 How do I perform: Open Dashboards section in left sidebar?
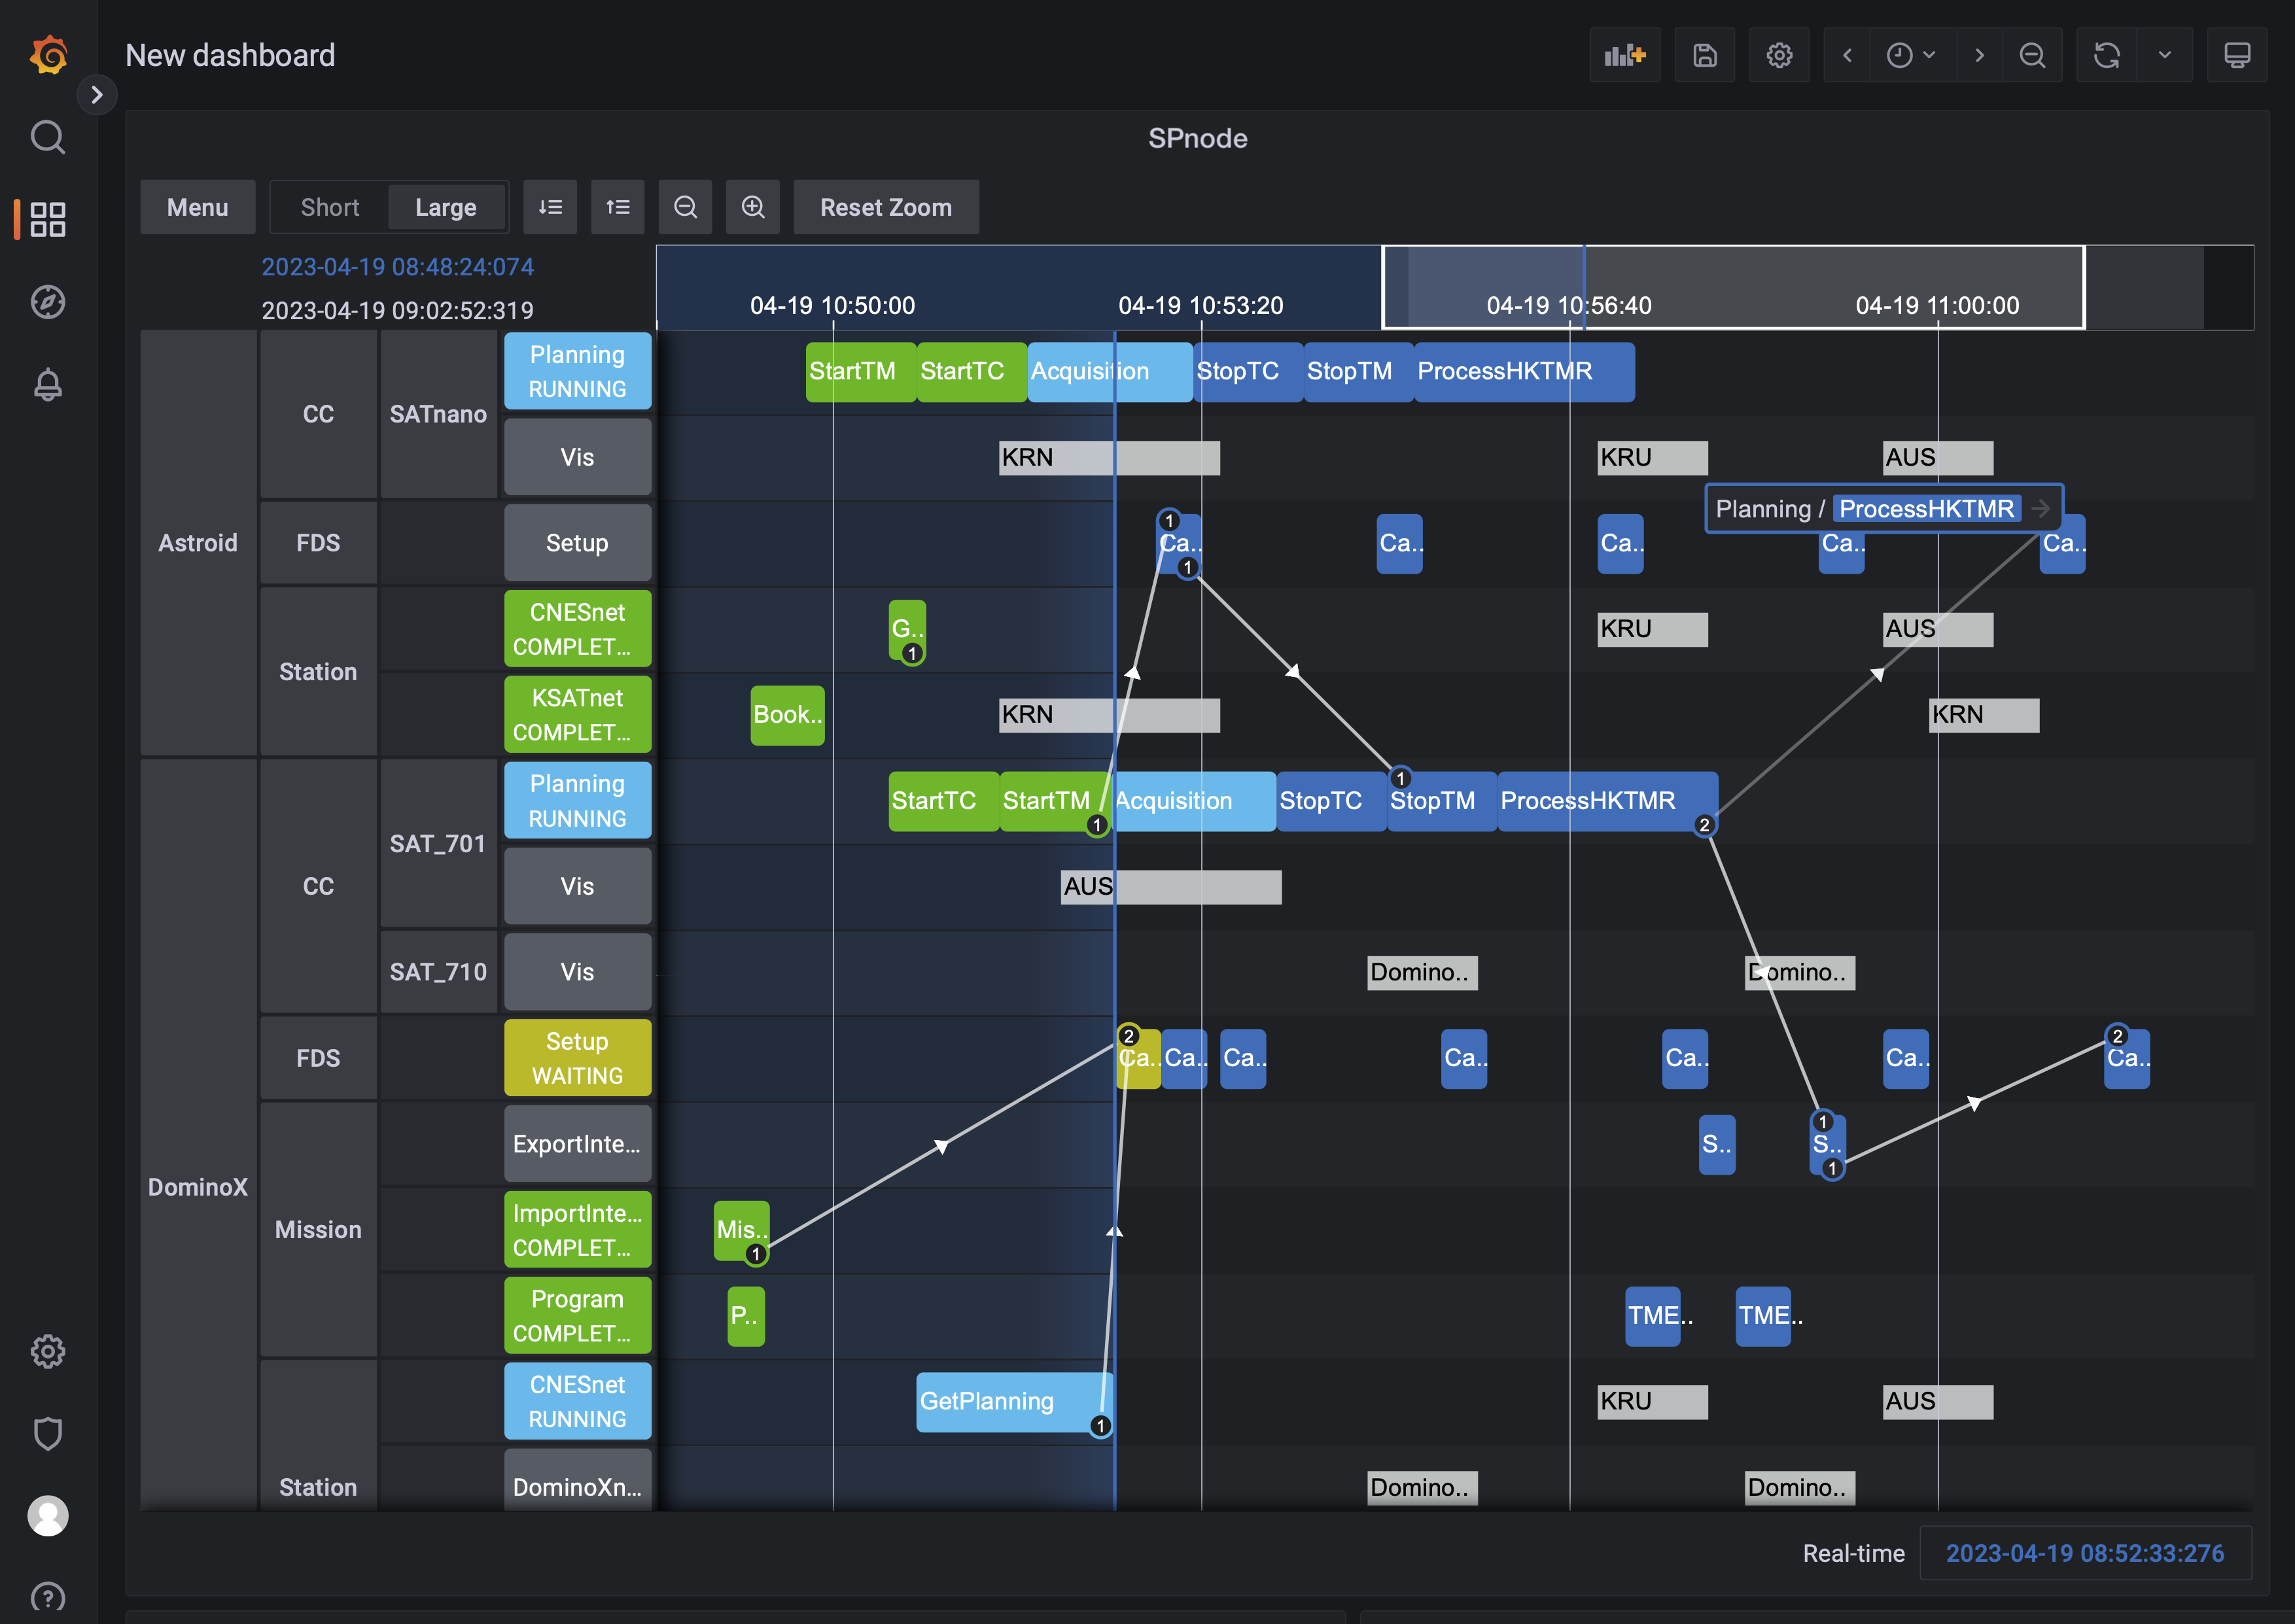48,219
